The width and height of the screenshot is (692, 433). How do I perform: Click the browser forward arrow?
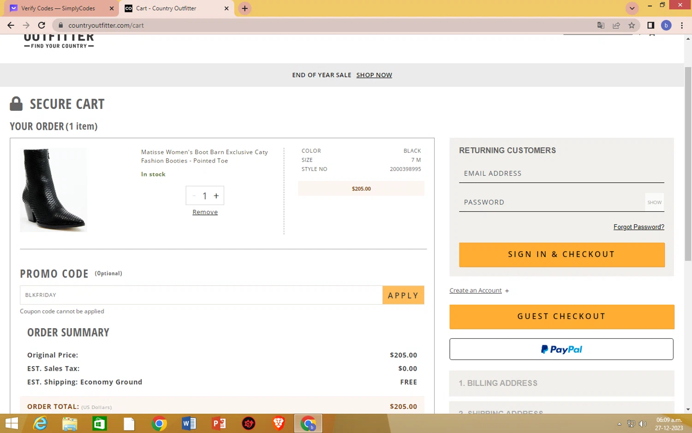tap(26, 25)
